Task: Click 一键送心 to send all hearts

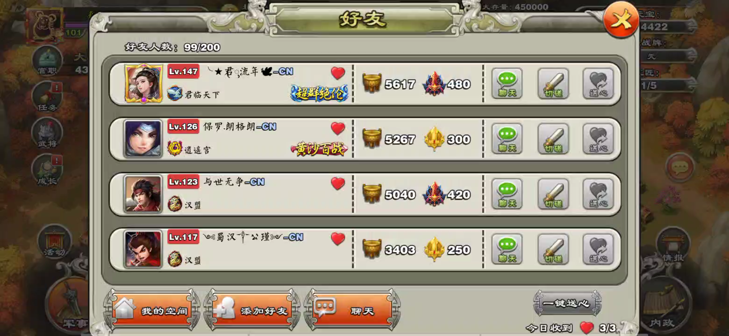Action: click(567, 303)
